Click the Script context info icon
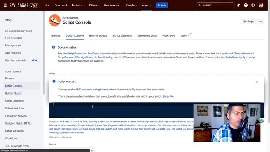This screenshot has width=270, height=152. [x=54, y=81]
